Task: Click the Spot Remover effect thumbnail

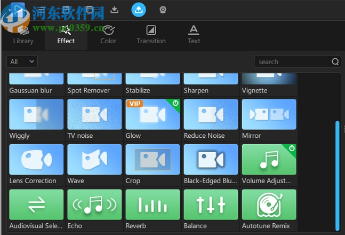Action: coord(94,79)
